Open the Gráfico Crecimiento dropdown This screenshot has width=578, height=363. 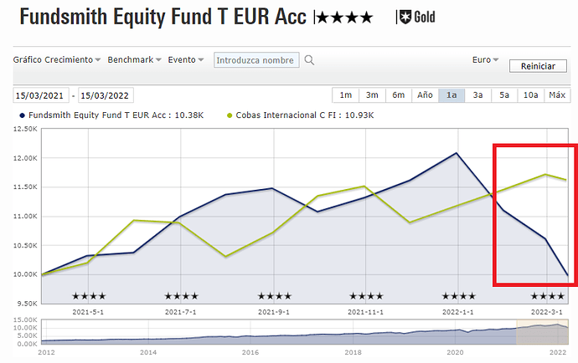tap(57, 60)
